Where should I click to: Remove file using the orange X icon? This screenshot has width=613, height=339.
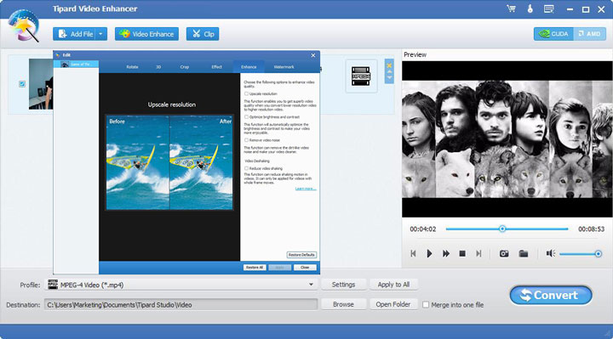(389, 65)
